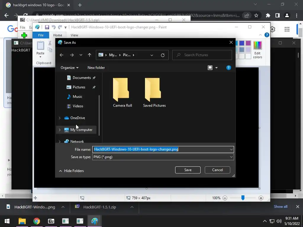Switch to Paint Home tab
Screen dimensions: 303x227
click(x=58, y=35)
